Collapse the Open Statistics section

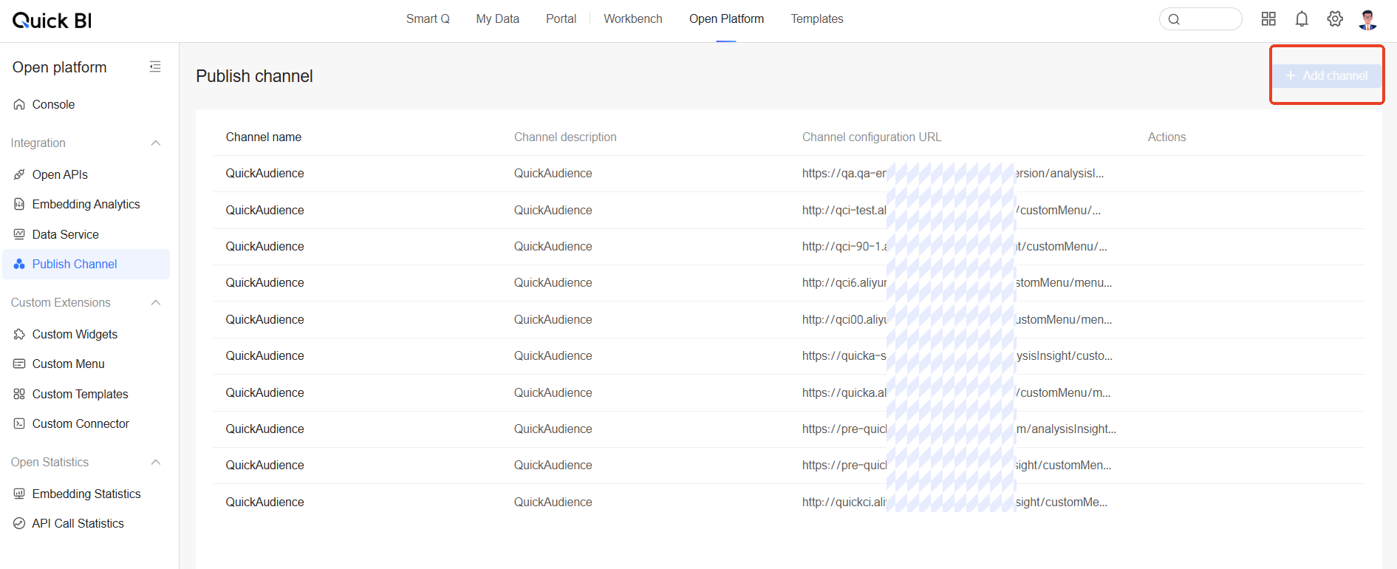[x=155, y=463]
